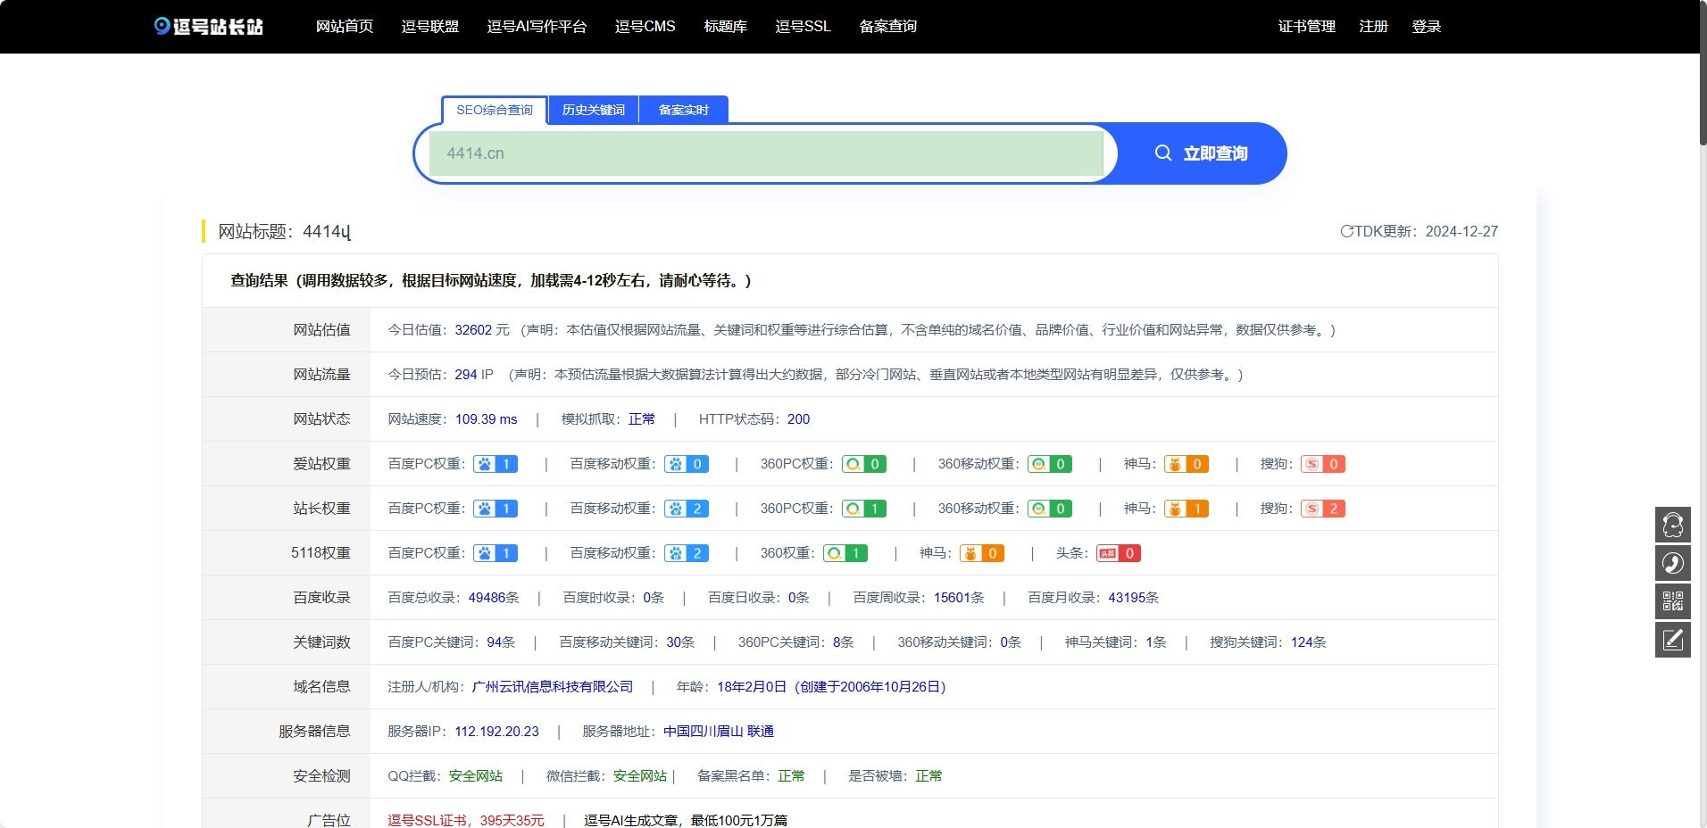The width and height of the screenshot is (1707, 828).
Task: Click 百度周收录 value 15601
Action: tap(952, 597)
